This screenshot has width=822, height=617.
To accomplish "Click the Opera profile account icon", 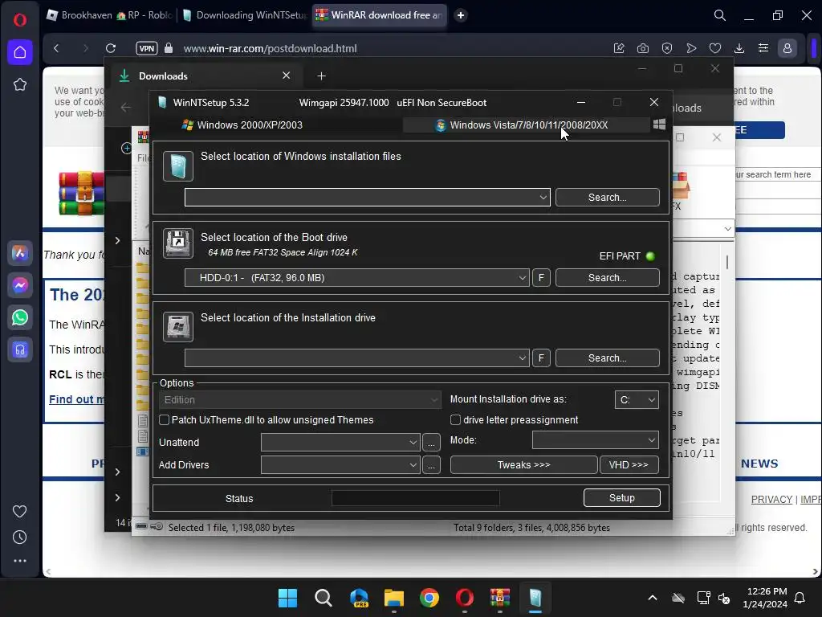I will (x=787, y=48).
